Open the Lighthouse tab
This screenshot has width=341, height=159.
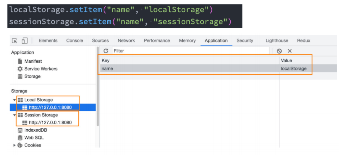point(277,40)
